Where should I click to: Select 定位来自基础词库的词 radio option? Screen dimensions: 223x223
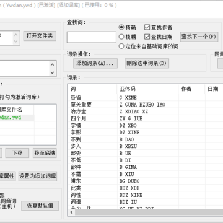(x=149, y=46)
